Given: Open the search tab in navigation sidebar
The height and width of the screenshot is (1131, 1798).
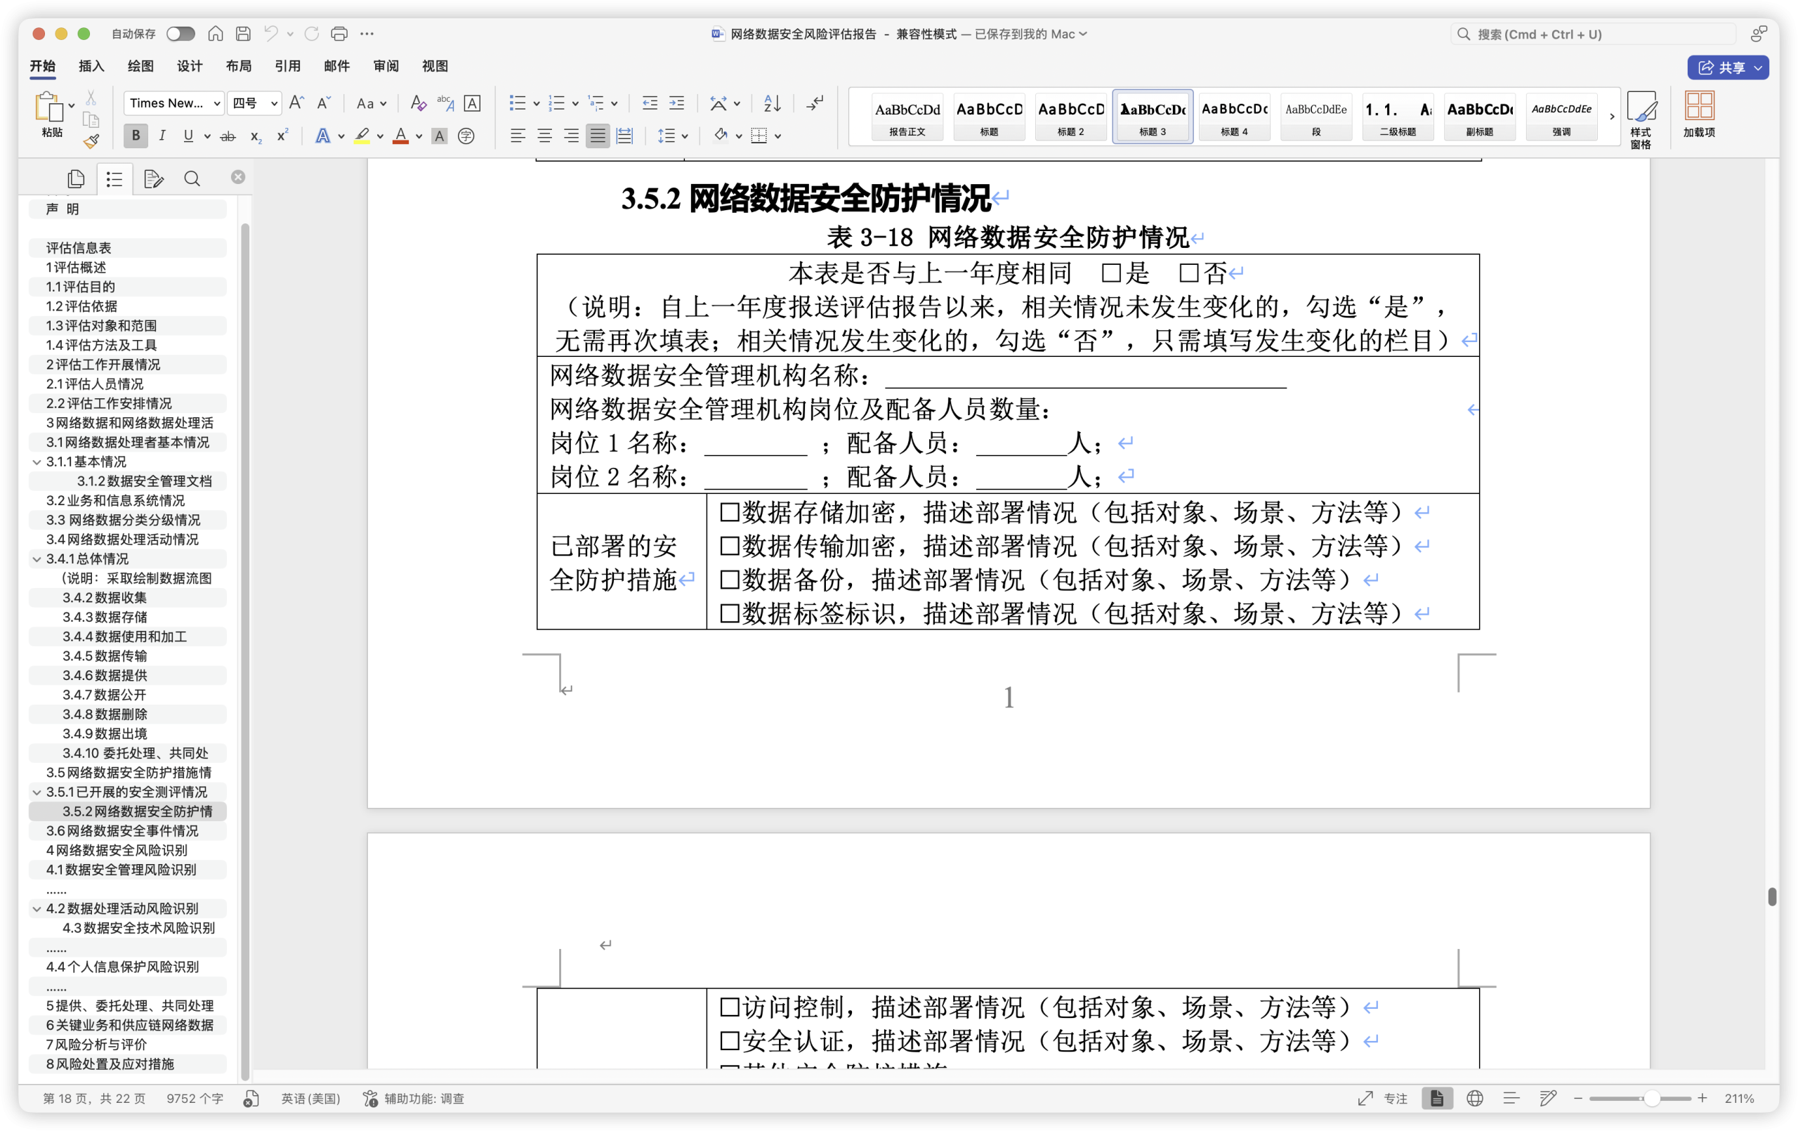Looking at the screenshot, I should pos(192,178).
